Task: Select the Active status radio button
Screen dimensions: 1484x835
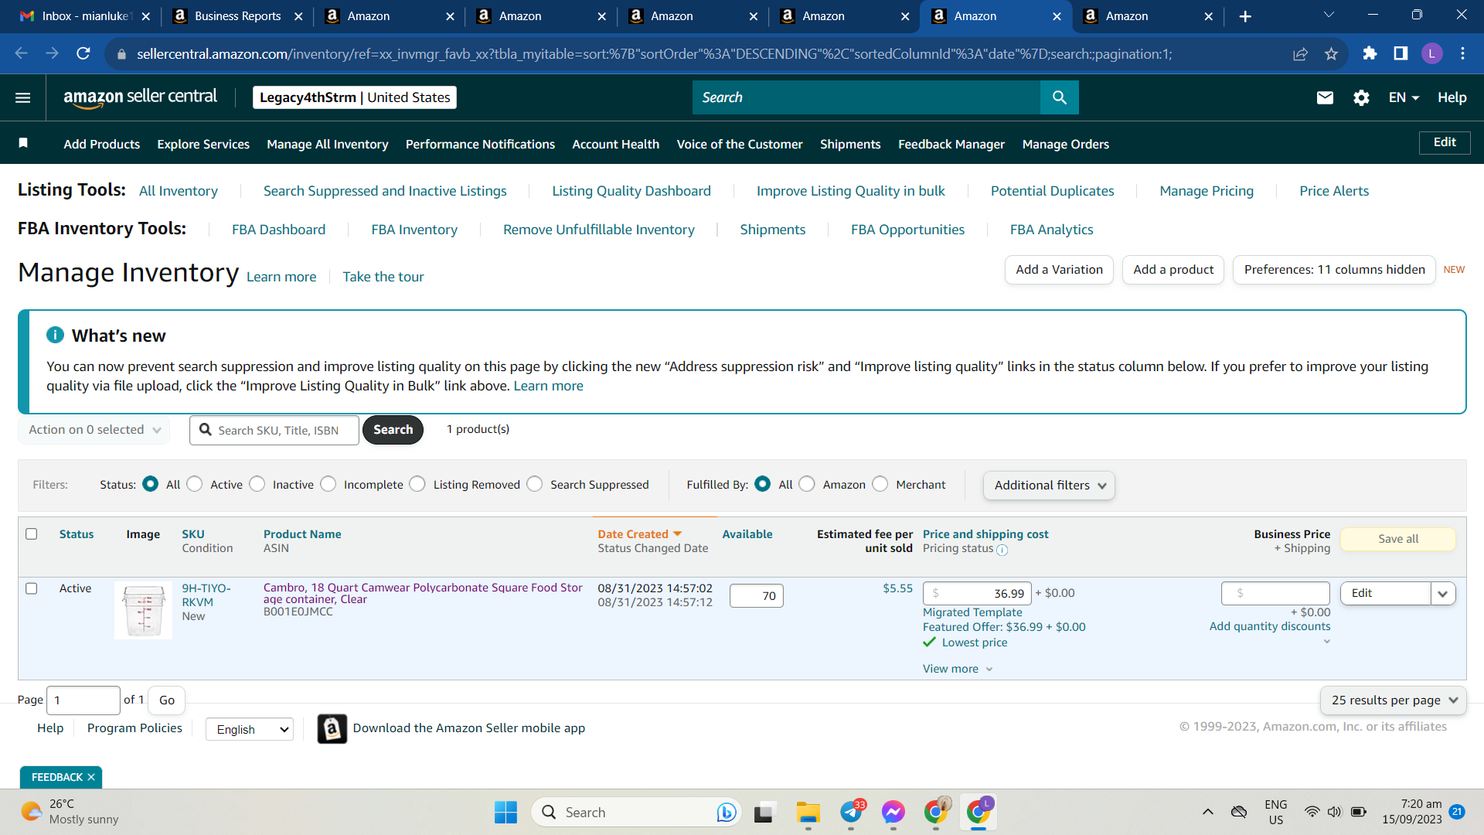Action: click(x=195, y=484)
